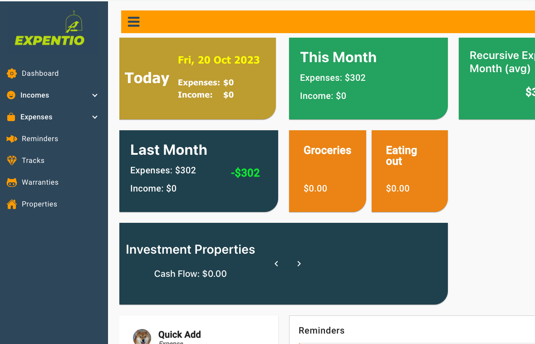The image size is (535, 344).
Task: Click the hamburger menu icon
Action: [x=133, y=22]
